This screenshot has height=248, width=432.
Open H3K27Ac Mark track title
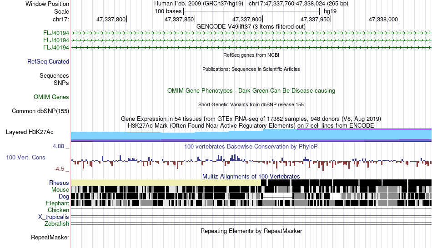pyautogui.click(x=251, y=126)
